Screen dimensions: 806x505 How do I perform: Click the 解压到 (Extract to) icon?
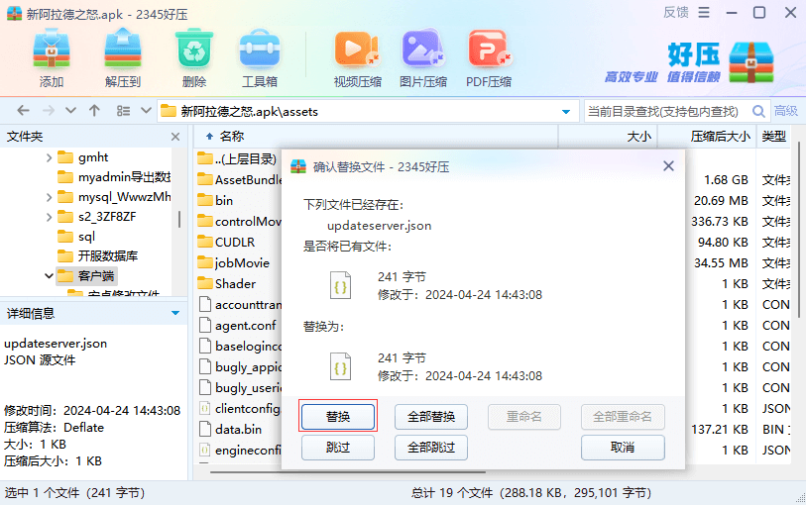click(x=122, y=50)
